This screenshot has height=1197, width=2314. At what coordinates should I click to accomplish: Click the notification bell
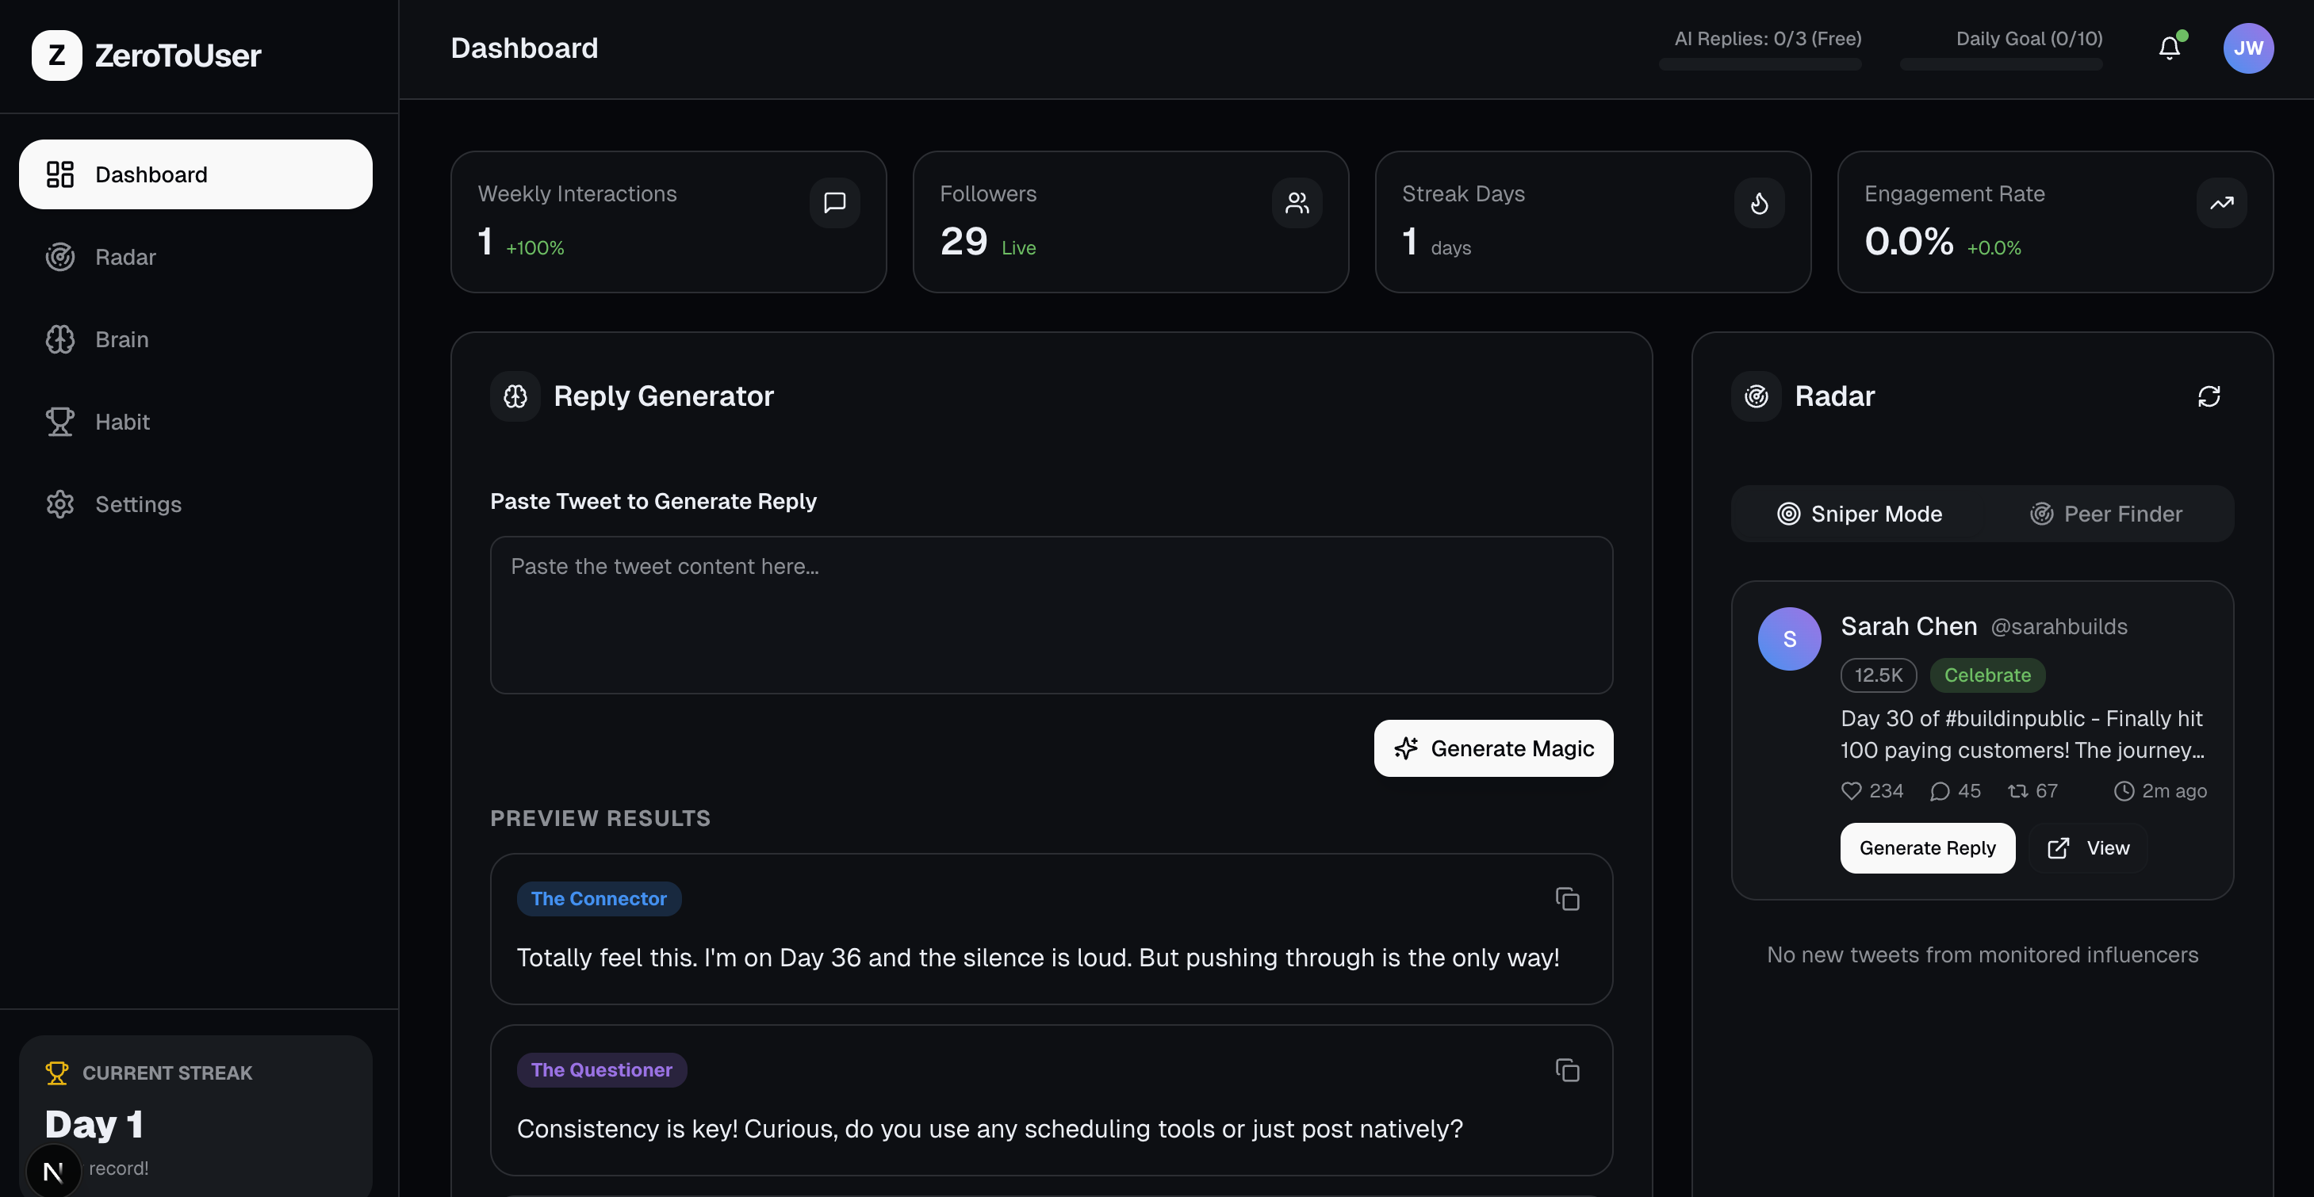pyautogui.click(x=2170, y=48)
